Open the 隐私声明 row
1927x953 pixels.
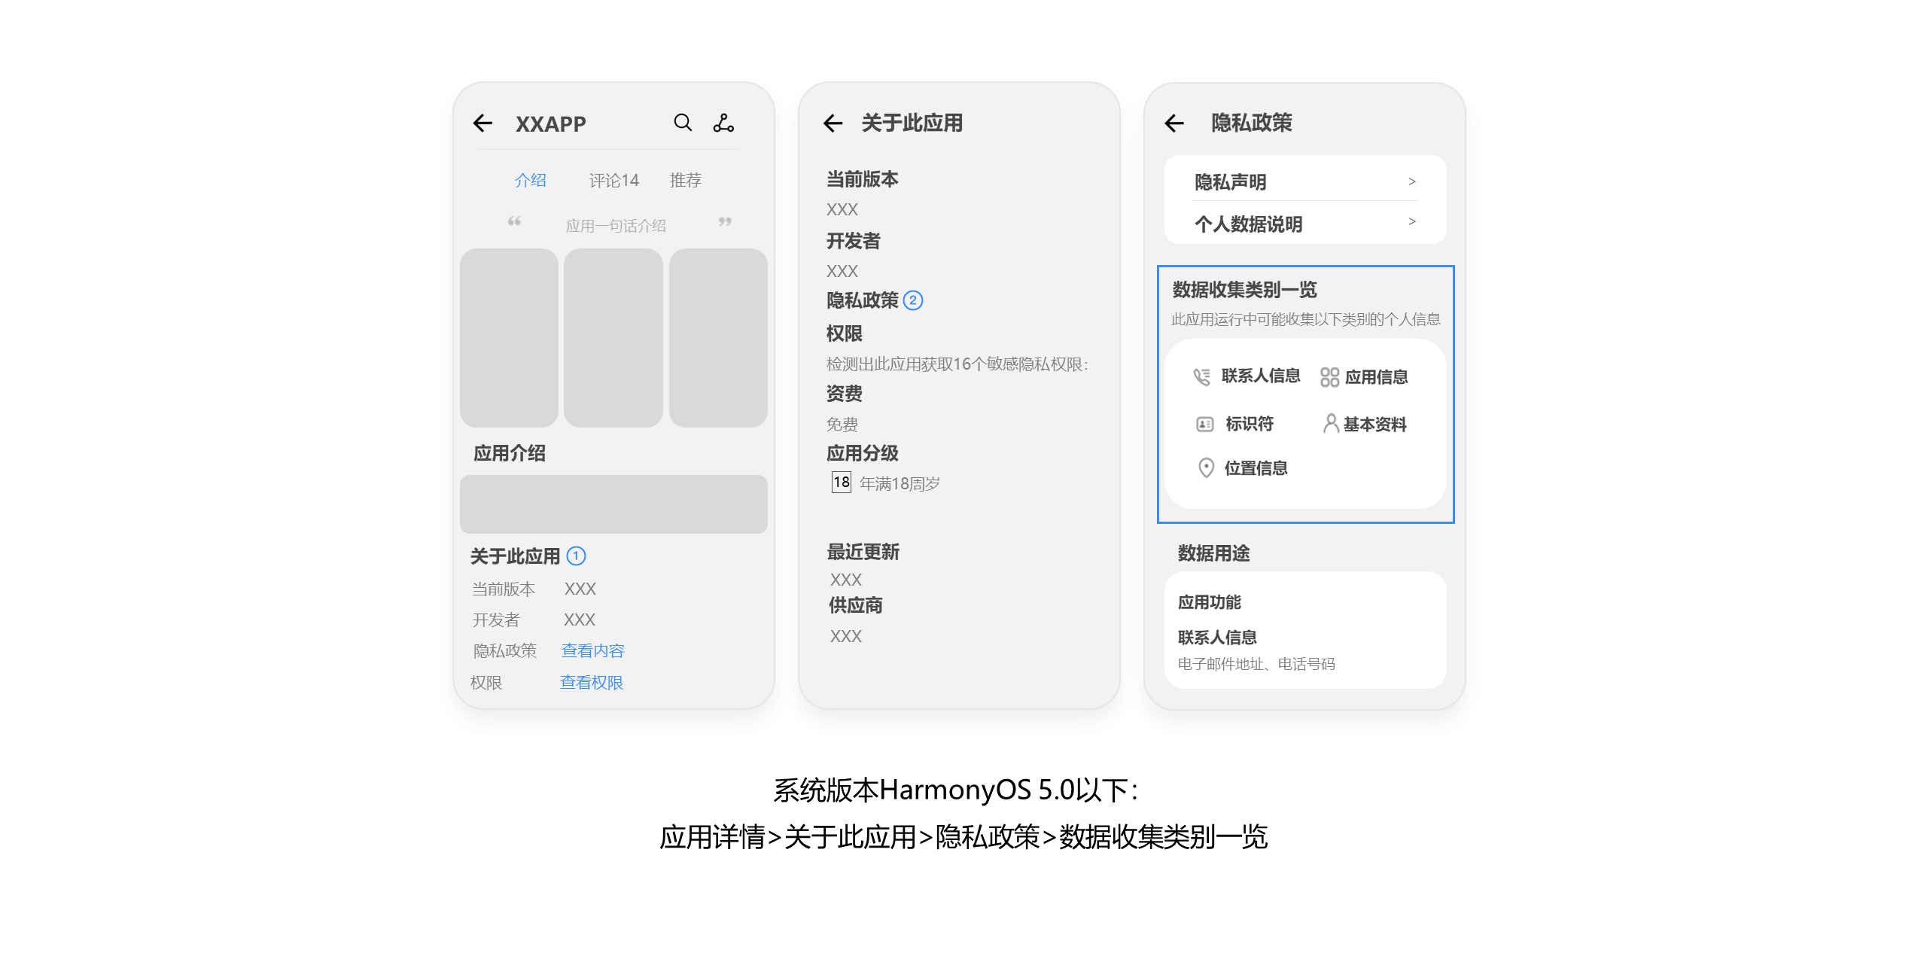tap(1305, 181)
